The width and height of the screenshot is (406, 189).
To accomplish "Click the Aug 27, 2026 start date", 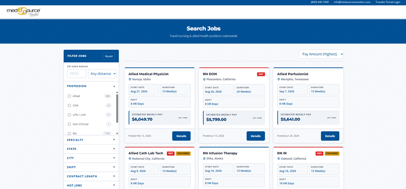I will tap(139, 92).
